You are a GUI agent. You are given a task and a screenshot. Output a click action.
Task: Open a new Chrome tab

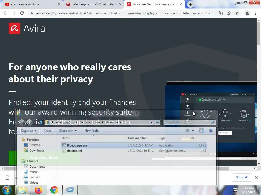pos(191,4)
